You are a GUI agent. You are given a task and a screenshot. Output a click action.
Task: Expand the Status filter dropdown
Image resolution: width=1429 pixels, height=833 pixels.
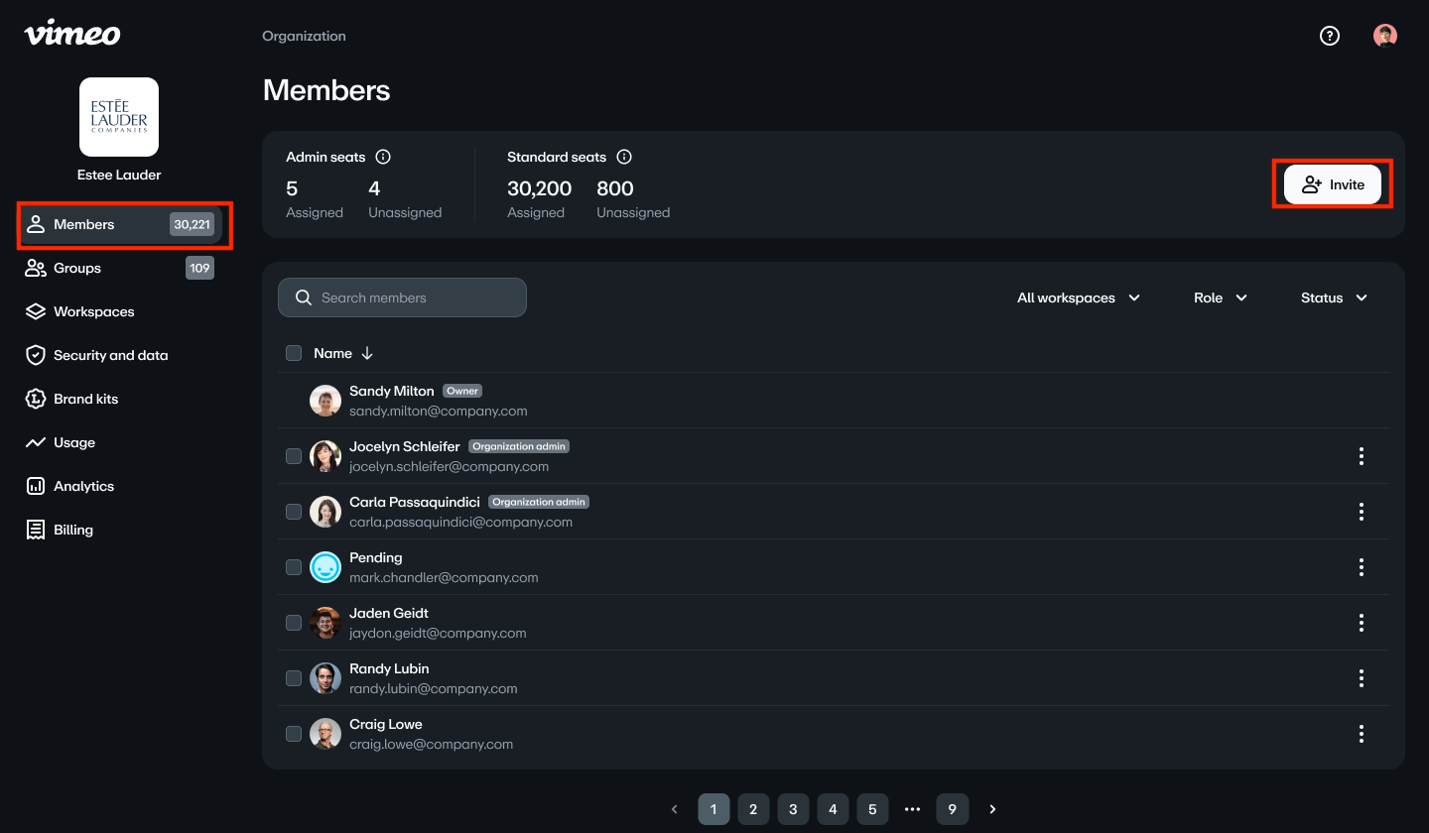click(1334, 297)
